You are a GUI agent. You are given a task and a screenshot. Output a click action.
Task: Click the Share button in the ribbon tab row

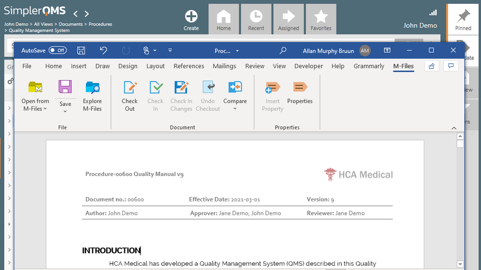click(x=431, y=66)
